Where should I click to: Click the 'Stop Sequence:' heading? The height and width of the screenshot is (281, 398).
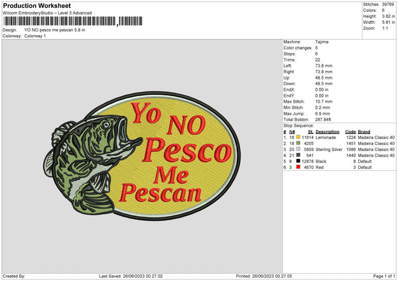point(298,126)
